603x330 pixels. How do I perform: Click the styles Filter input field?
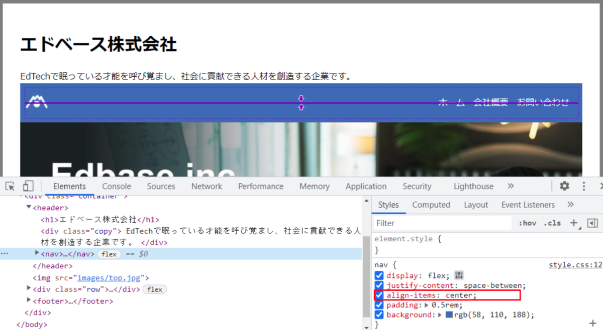[442, 223]
